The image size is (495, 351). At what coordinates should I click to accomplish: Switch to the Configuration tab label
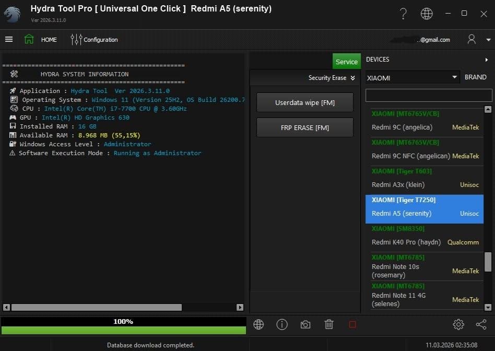[101, 40]
